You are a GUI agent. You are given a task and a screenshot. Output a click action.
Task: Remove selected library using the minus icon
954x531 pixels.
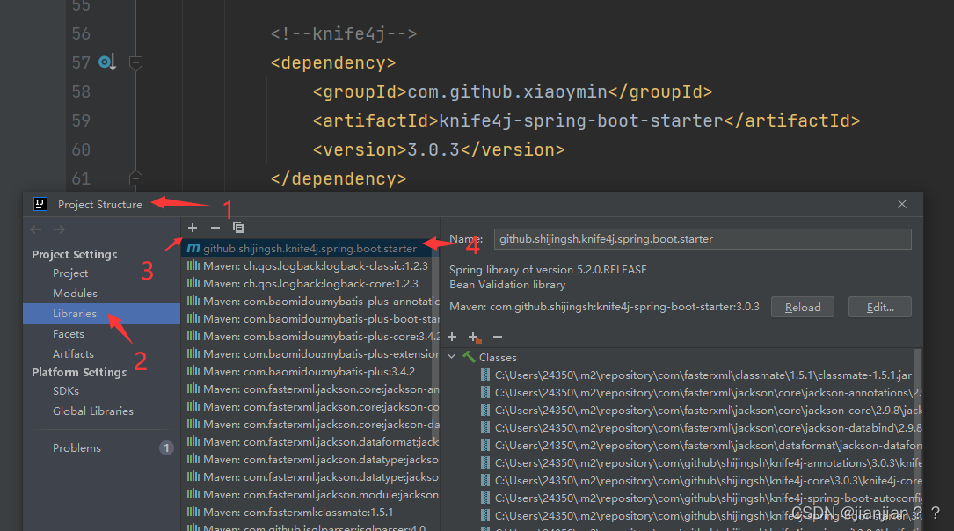pos(215,228)
